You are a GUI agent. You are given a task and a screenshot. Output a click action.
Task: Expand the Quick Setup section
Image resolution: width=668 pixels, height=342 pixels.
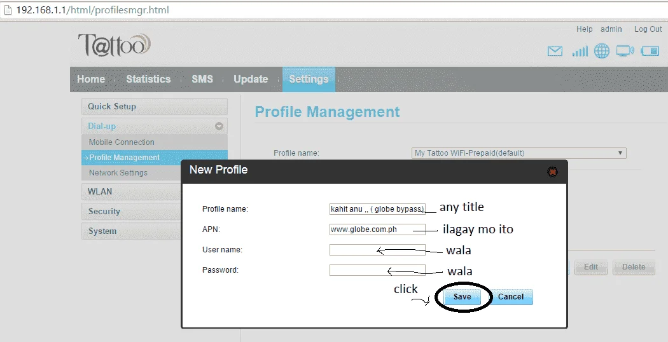(x=154, y=106)
